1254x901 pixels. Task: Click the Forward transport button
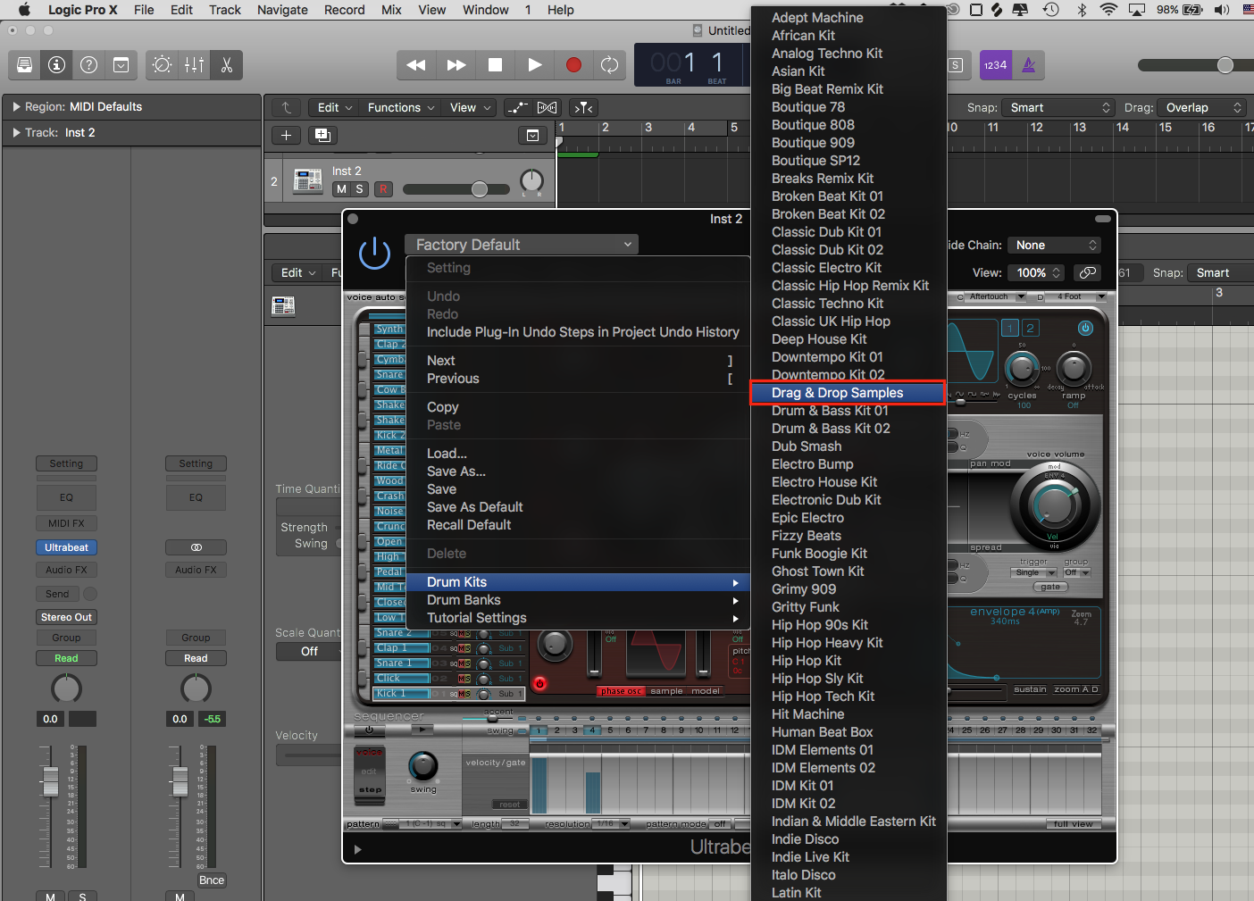point(456,65)
